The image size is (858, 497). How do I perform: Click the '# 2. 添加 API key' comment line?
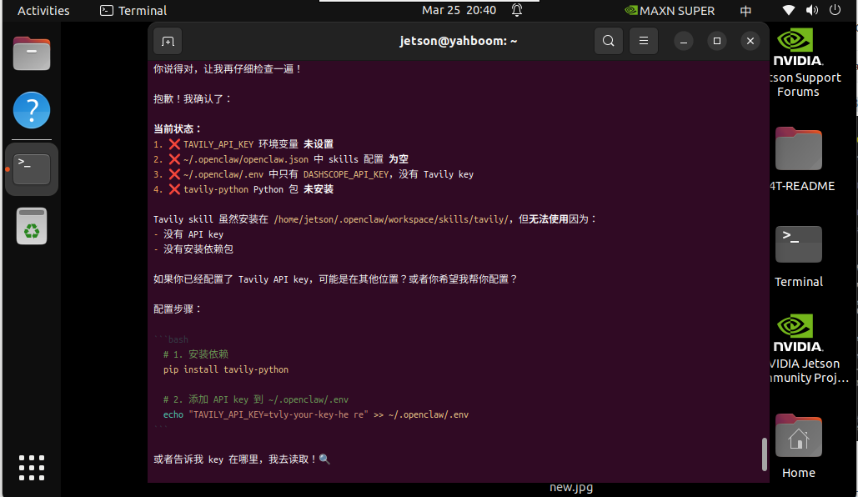(x=255, y=399)
